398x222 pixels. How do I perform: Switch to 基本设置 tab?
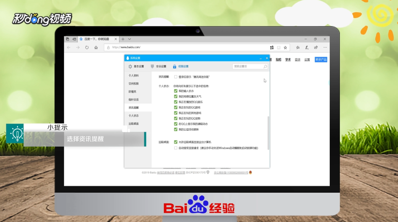click(x=136, y=66)
